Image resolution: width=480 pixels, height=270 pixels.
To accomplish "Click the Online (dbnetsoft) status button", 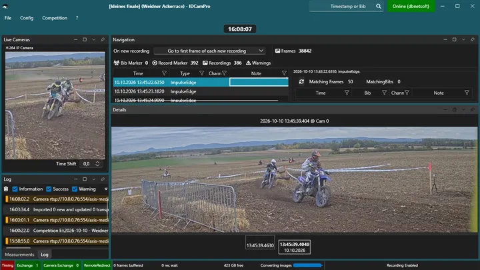I will 411,6.
